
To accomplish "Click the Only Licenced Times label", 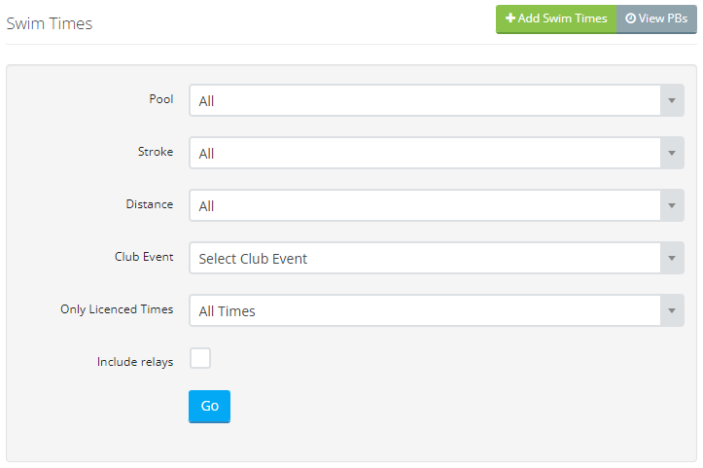I will tap(117, 309).
